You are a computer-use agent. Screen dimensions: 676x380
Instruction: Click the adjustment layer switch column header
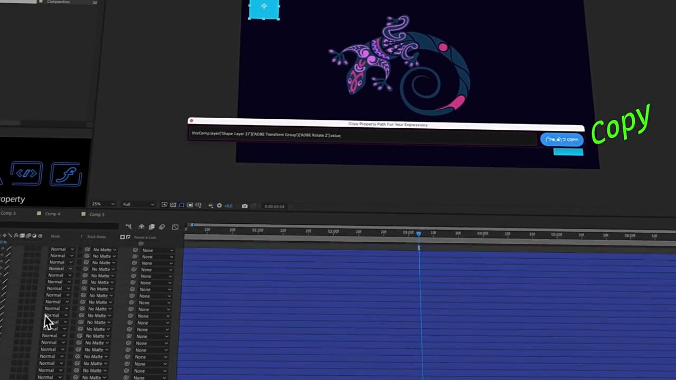coord(34,236)
